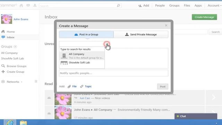
Task: Close the Create a Message dialog
Action: coord(166,25)
